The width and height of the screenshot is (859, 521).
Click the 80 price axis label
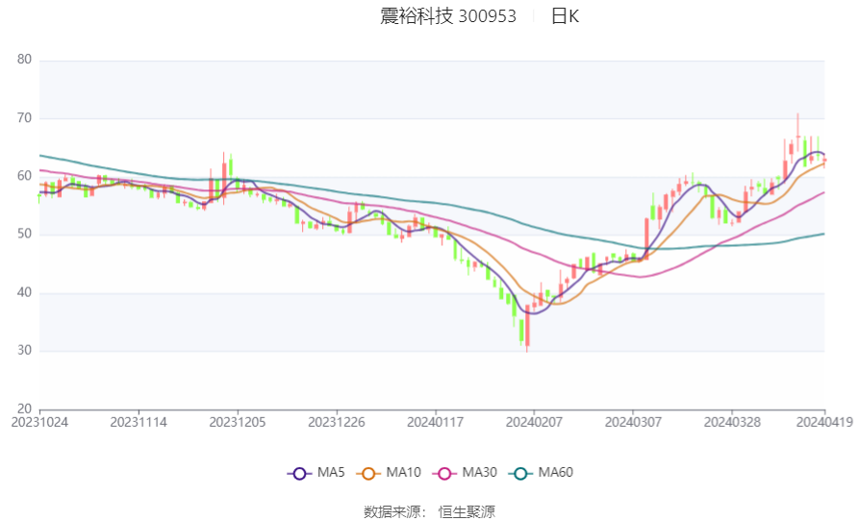pos(25,60)
